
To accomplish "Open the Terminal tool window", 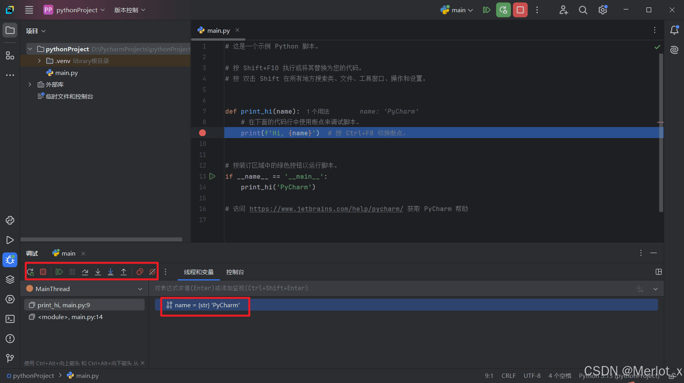I will [10, 319].
